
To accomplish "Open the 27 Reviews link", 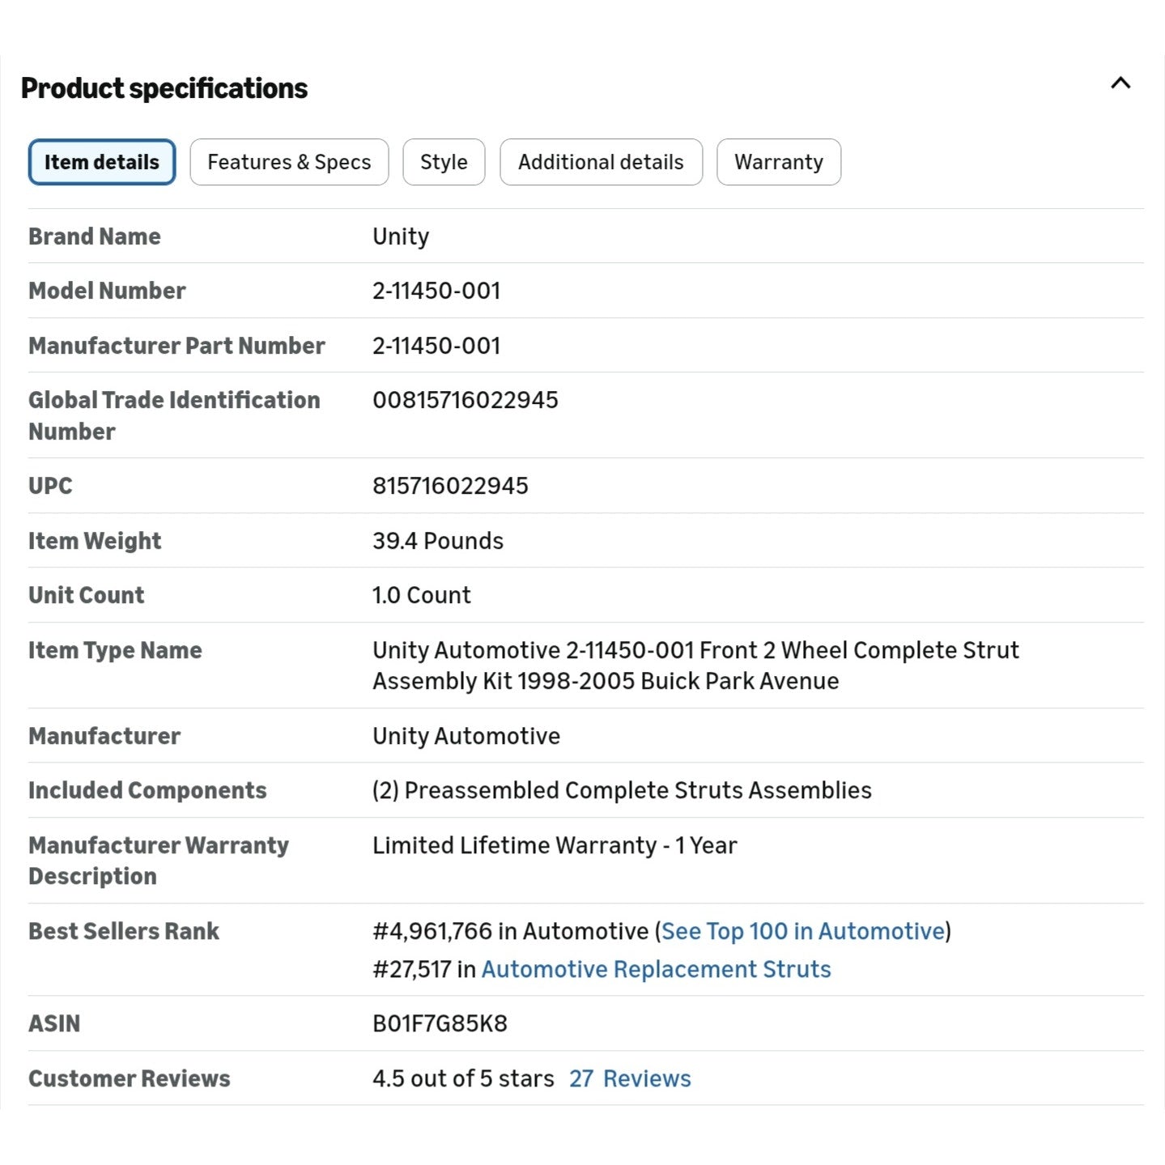I will click(630, 1078).
